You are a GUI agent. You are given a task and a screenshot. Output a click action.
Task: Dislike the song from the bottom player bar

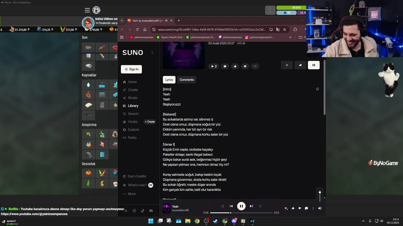(x=300, y=208)
